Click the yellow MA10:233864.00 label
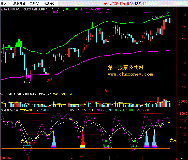Screen dimensions: 188x160 (x=65, y=94)
